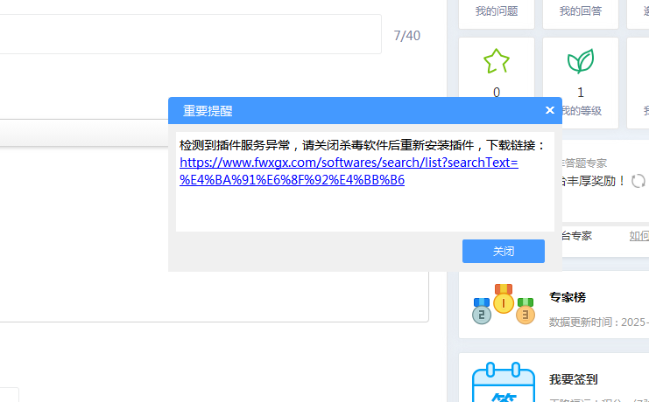The width and height of the screenshot is (649, 402).
Task: Click the star count 0
Action: 497,92
